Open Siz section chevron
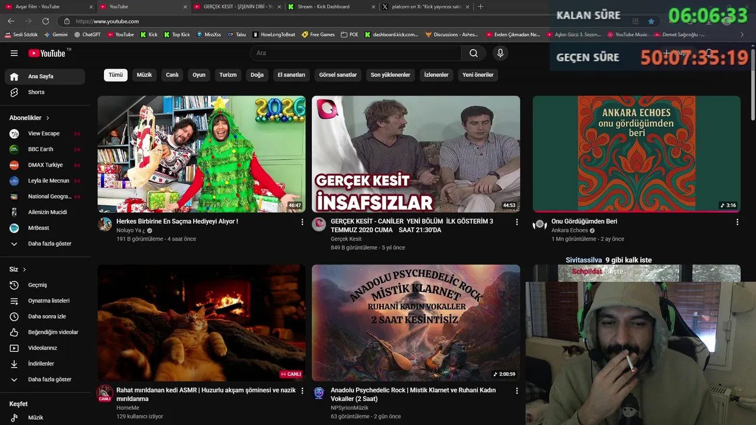Screen dimensions: 756x425 pos(24,269)
